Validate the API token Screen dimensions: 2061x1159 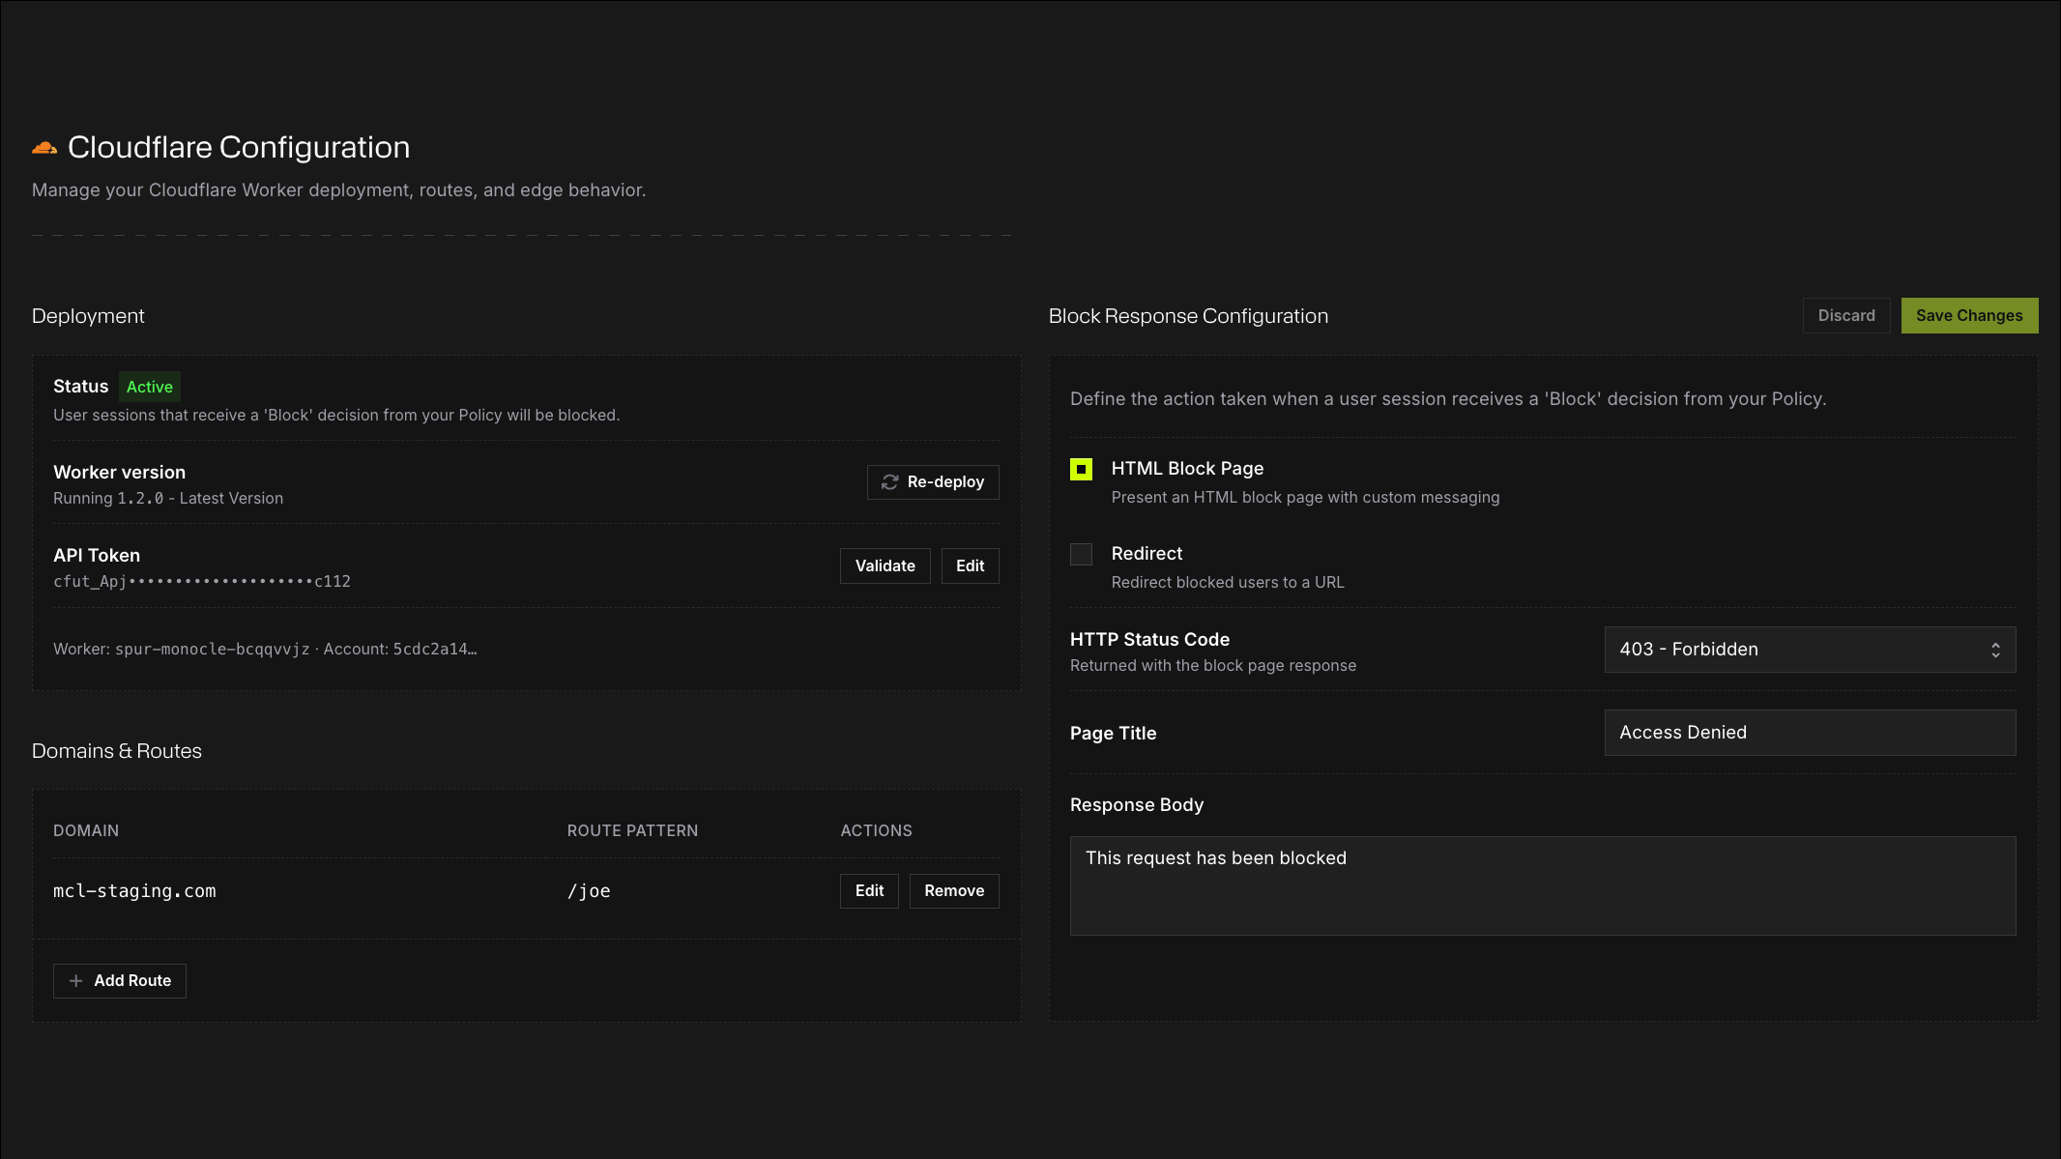[885, 566]
